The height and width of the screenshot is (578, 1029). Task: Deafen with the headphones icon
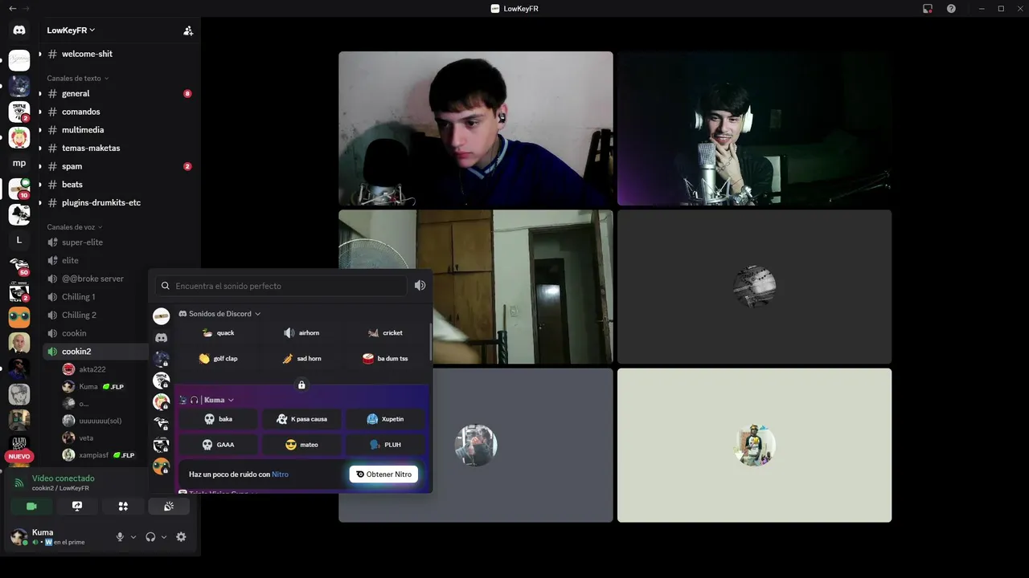pos(150,537)
